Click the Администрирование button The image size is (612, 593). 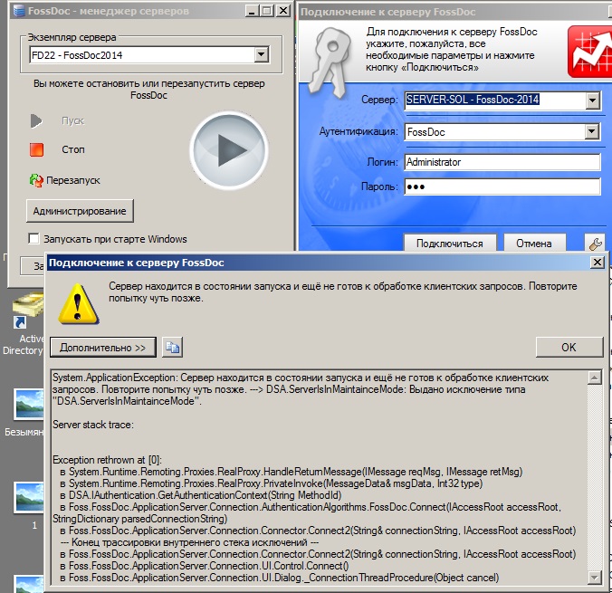click(x=80, y=211)
